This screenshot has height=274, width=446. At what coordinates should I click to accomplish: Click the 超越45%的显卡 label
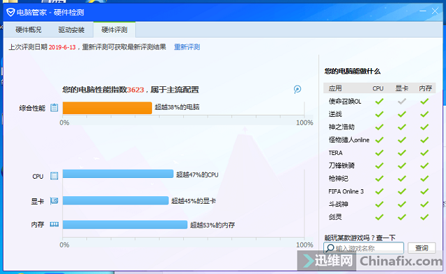point(194,201)
